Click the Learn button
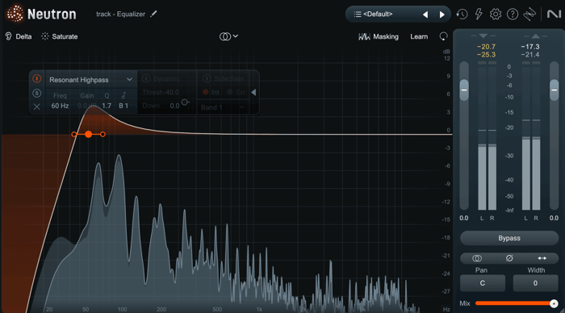Viewport: 565px width, 313px height. coord(419,37)
